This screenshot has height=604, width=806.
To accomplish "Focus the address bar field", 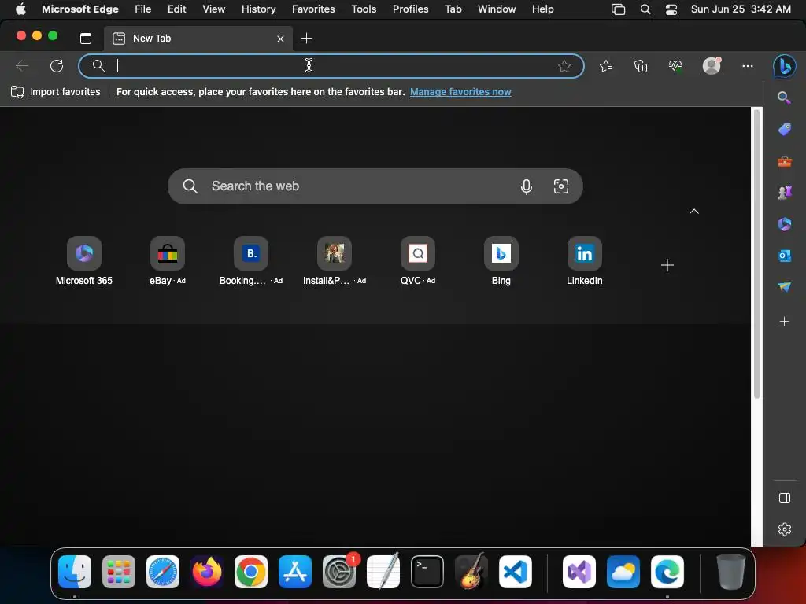I will pos(331,66).
